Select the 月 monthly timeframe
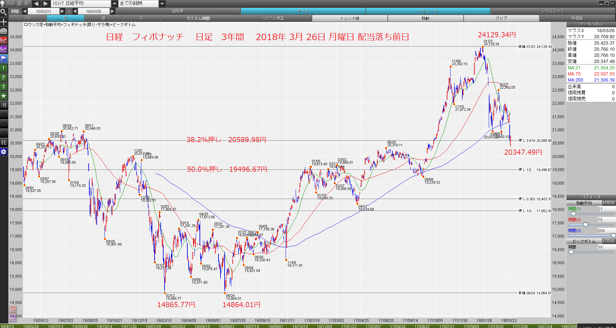This screenshot has width=616, height=328. 141,18
